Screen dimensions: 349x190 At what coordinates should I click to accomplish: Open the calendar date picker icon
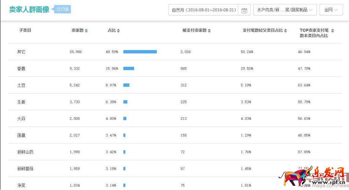point(244,10)
